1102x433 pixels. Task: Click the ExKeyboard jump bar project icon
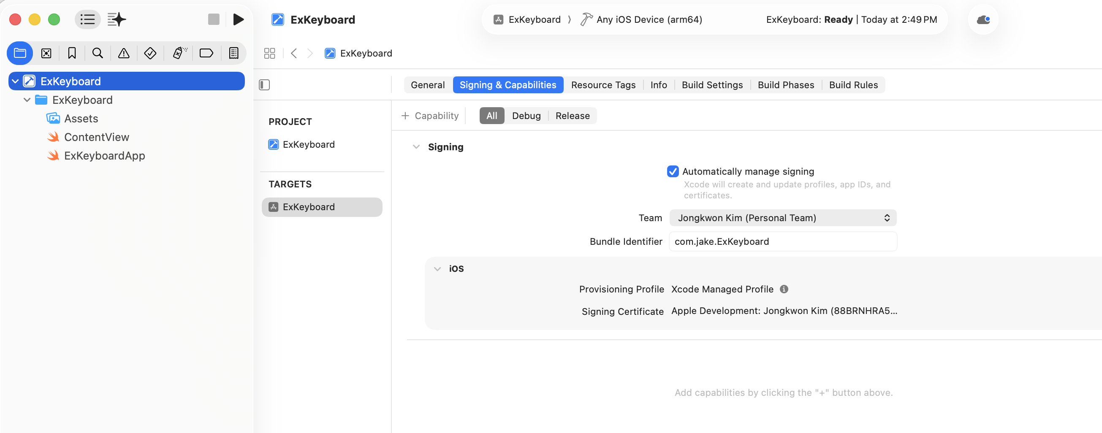point(330,53)
